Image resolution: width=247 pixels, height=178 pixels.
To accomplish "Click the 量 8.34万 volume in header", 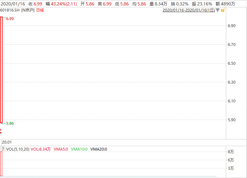I will 158,4.
